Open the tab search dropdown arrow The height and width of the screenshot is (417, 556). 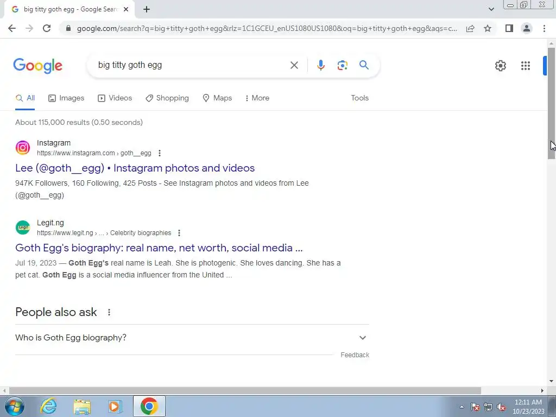tap(491, 9)
